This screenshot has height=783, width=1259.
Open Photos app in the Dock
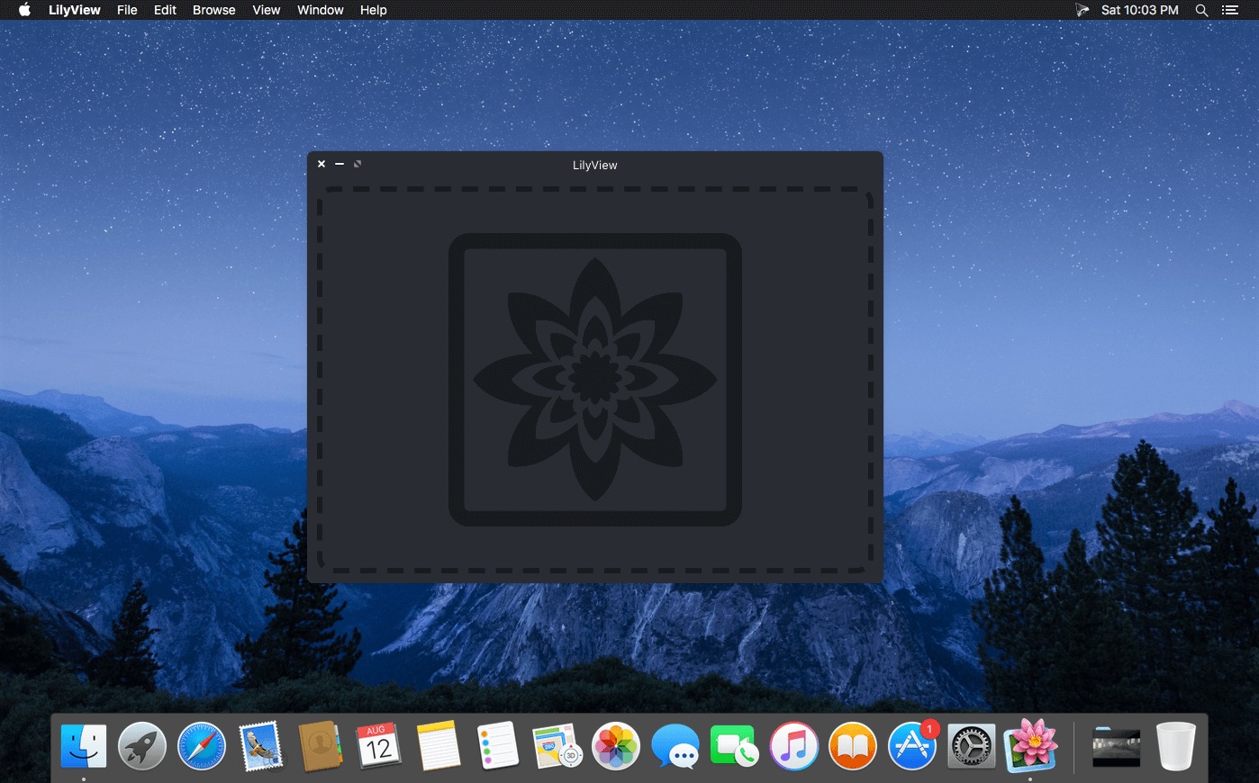click(x=616, y=747)
